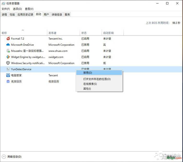Open the 文件(F) menu
This screenshot has width=183, height=162.
[x=5, y=9]
